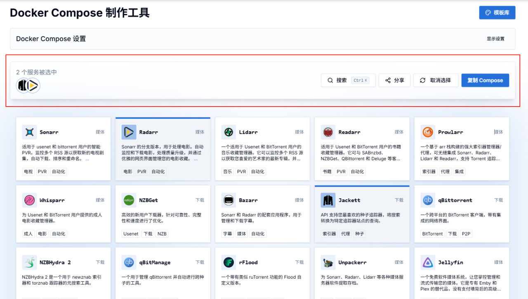
Task: Click the qBitManage card title
Action: point(155,262)
